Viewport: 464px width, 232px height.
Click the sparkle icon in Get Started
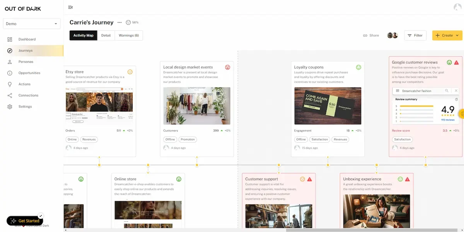point(13,221)
